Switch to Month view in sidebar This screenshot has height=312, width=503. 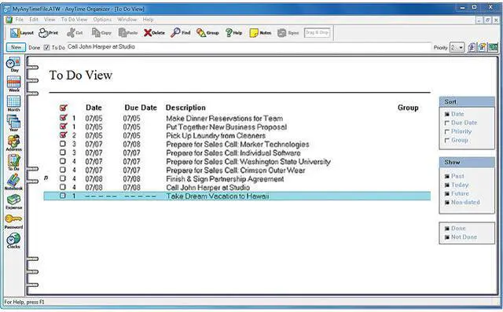(14, 104)
